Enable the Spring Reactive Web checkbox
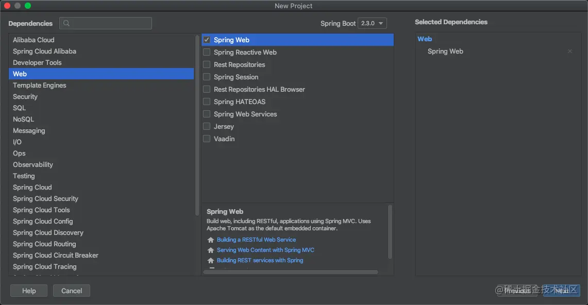 pos(207,52)
